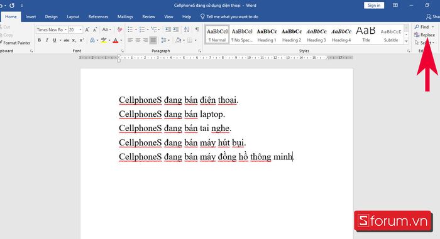The height and width of the screenshot is (239, 440).
Task: Open the References tab
Action: click(98, 17)
